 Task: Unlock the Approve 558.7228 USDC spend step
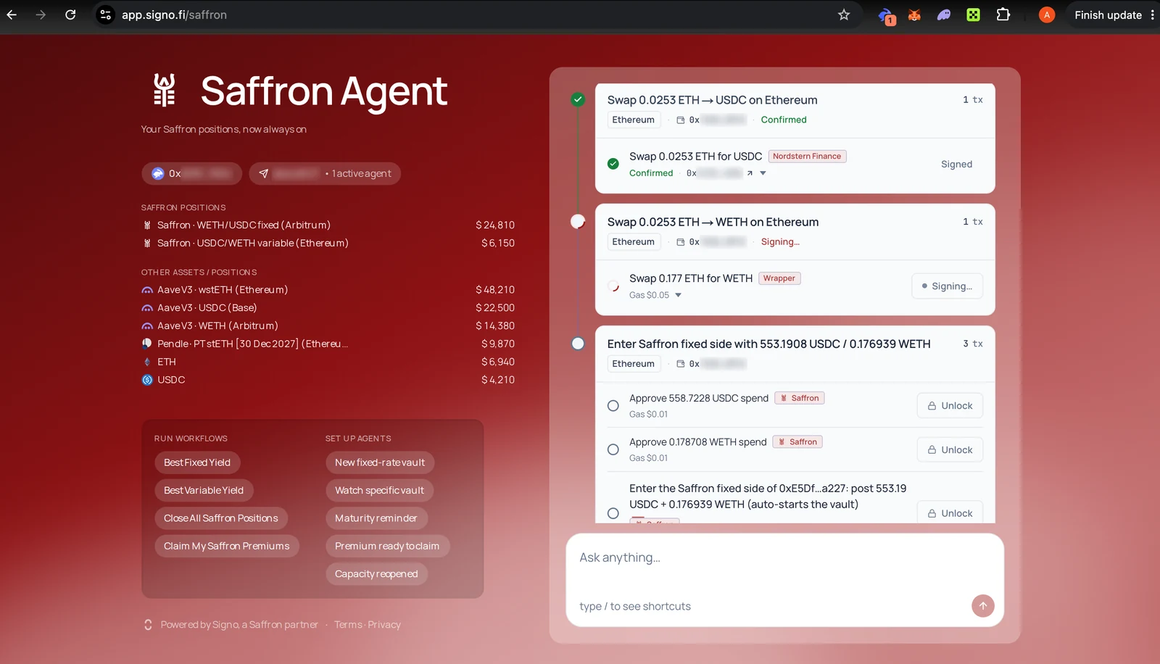(x=950, y=406)
